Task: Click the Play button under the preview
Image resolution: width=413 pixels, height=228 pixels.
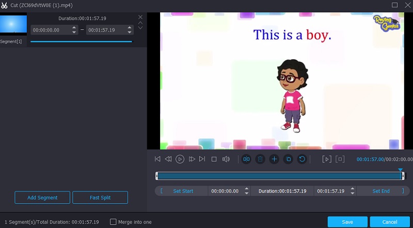Action: (x=180, y=159)
